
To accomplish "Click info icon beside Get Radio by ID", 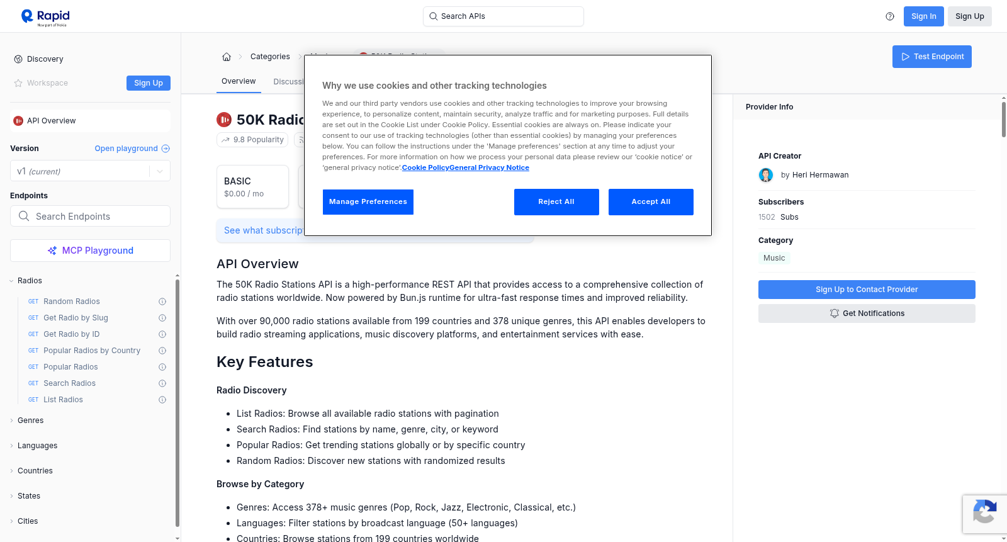I will 162,334.
